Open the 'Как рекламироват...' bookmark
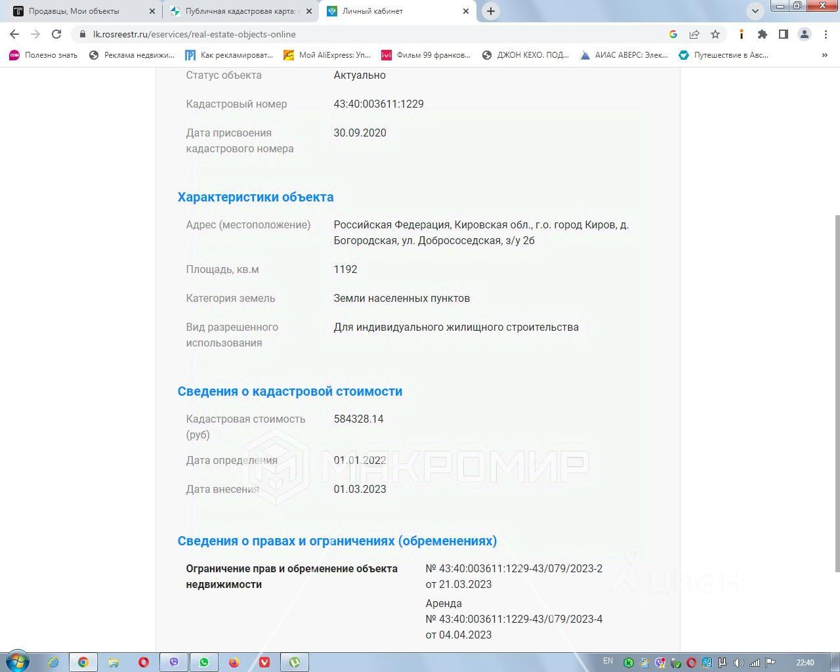Screen dimensions: 840x672 pyautogui.click(x=229, y=55)
